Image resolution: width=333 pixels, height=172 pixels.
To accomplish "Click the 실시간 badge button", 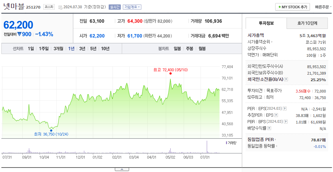I will pyautogui.click(x=115, y=7).
